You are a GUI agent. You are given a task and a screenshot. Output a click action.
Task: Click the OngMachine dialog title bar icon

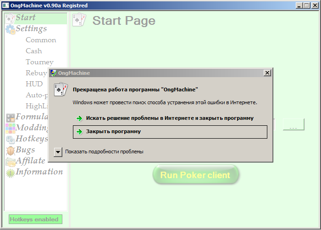(54, 73)
